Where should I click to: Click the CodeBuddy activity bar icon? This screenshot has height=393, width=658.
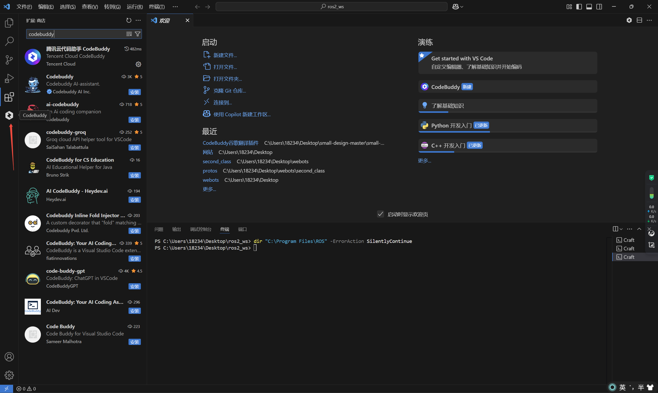coord(9,115)
